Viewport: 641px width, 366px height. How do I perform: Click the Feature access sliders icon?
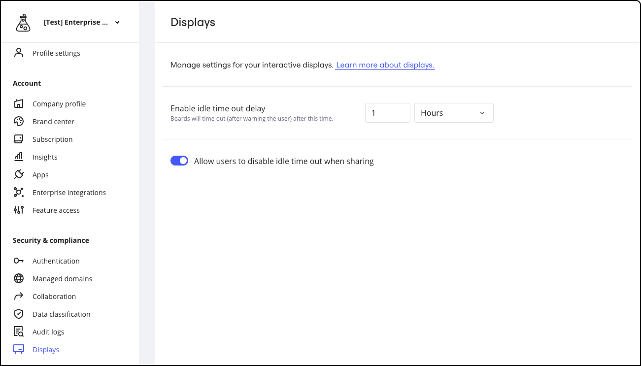[19, 210]
